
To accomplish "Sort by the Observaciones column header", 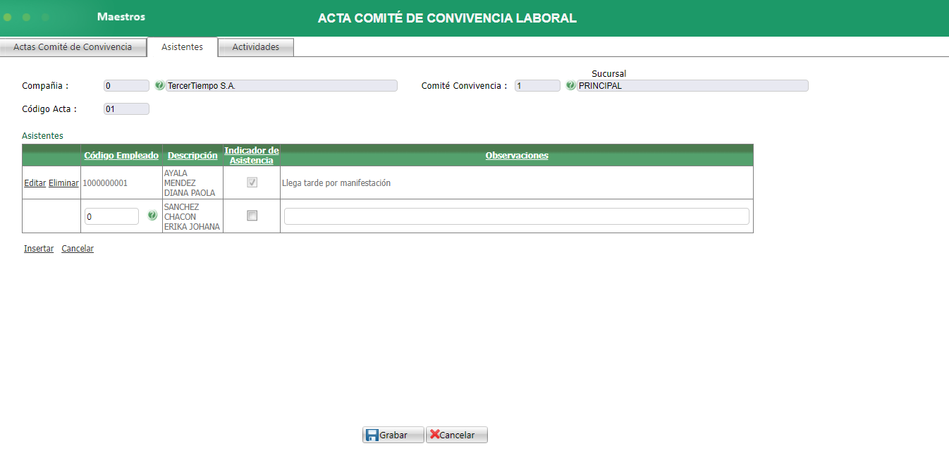I will 517,155.
